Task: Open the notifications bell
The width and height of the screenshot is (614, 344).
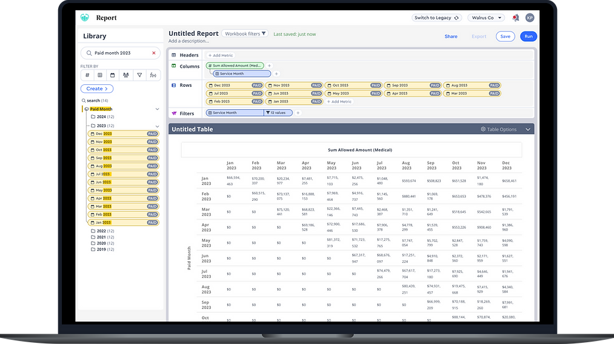Action: (516, 18)
